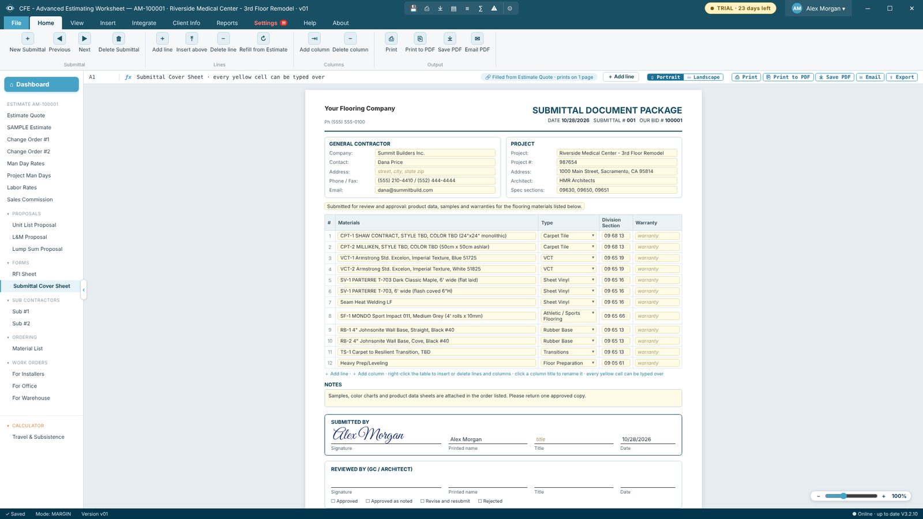Go to Next submittal
The height and width of the screenshot is (519, 923).
(84, 39)
